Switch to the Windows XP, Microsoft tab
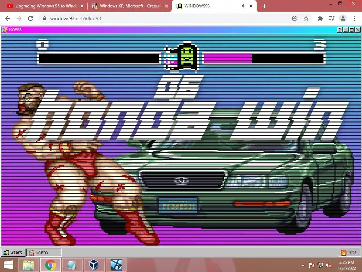 click(130, 6)
